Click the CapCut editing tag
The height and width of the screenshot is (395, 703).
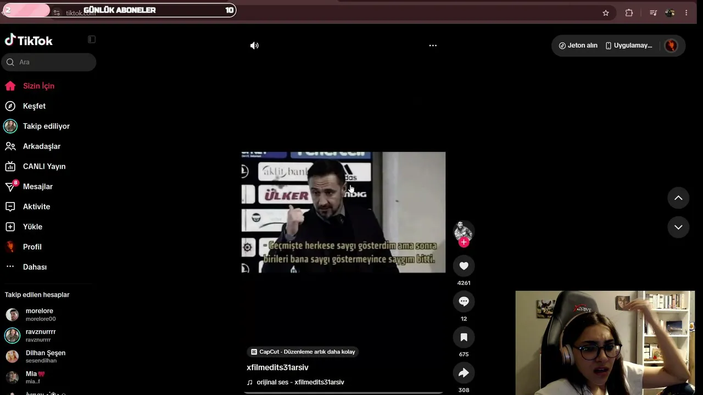tap(303, 352)
